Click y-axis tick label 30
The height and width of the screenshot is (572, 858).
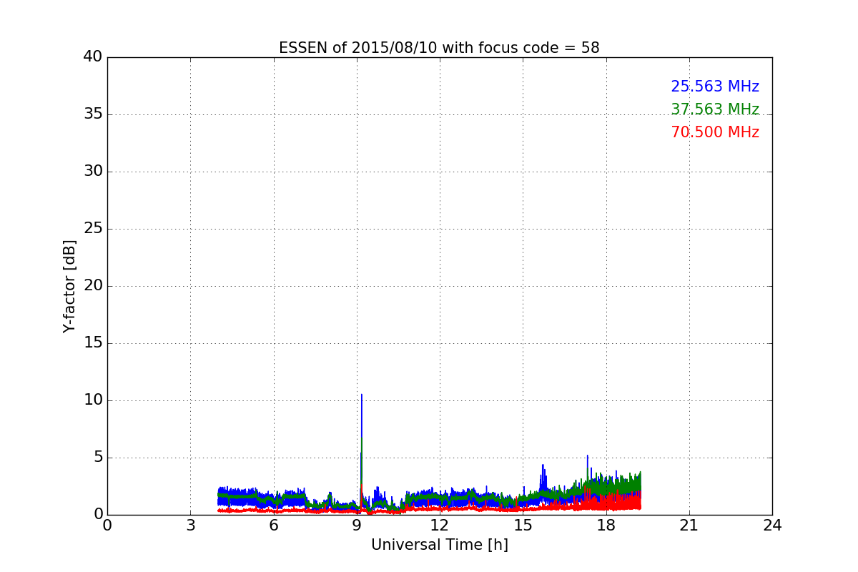pos(92,172)
